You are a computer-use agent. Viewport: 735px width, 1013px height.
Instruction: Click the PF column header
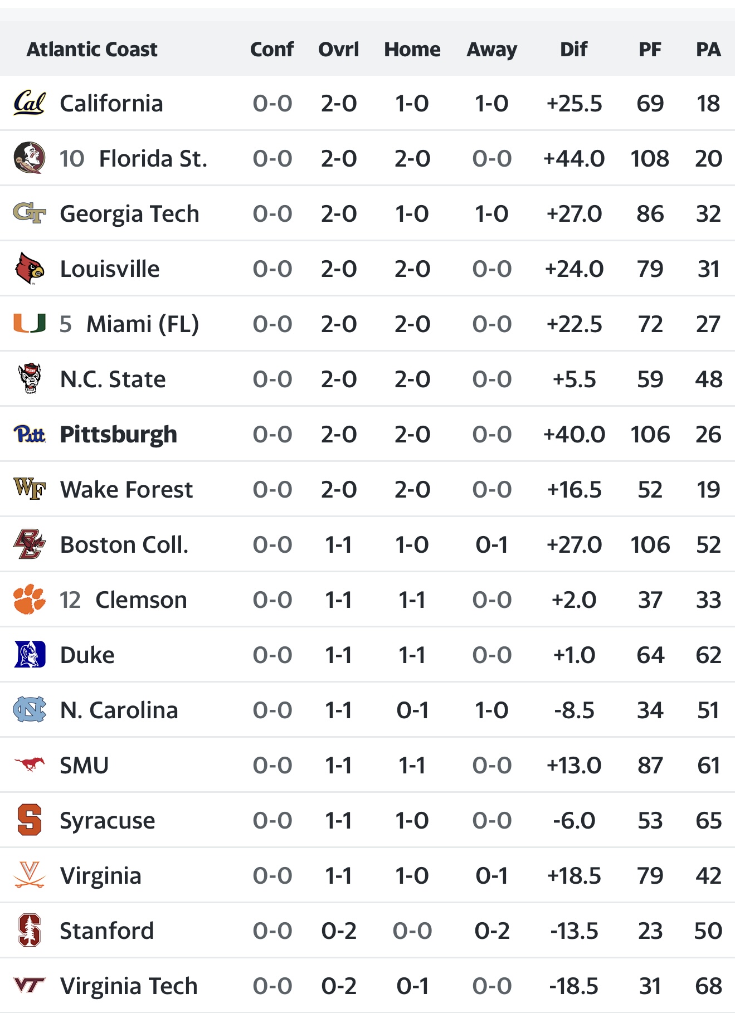tap(650, 50)
